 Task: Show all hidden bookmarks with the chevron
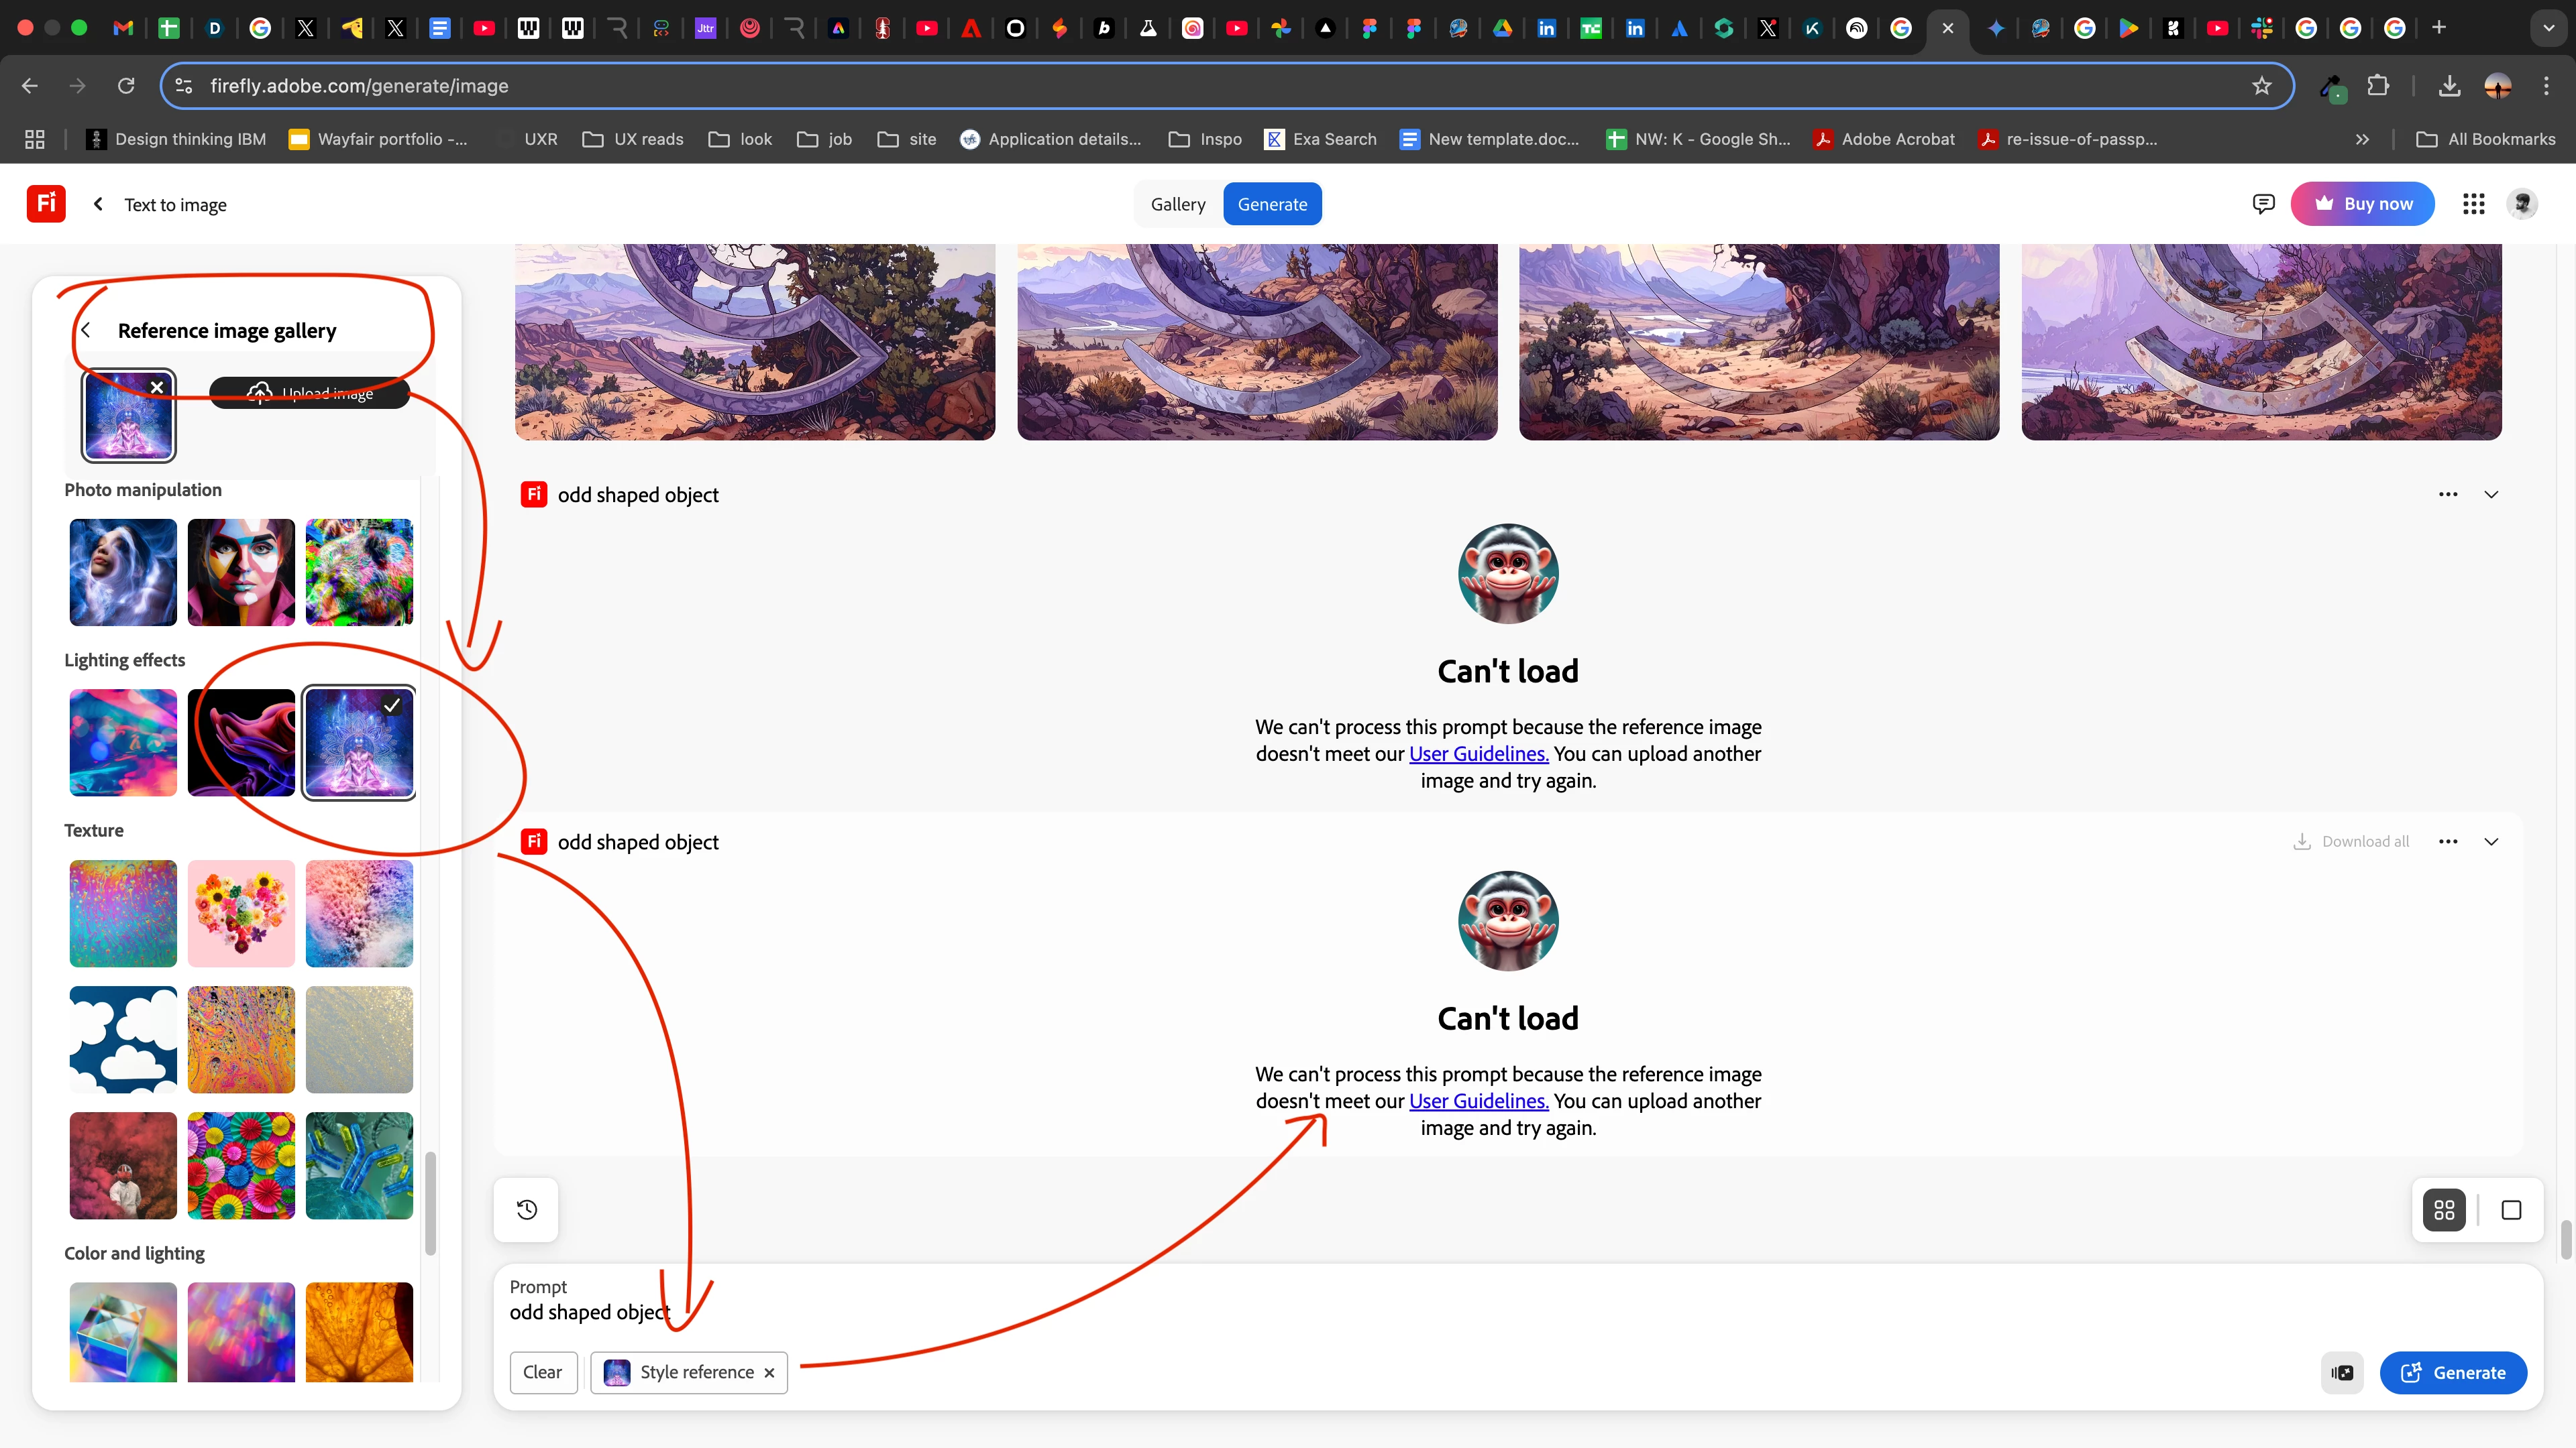coord(2362,139)
